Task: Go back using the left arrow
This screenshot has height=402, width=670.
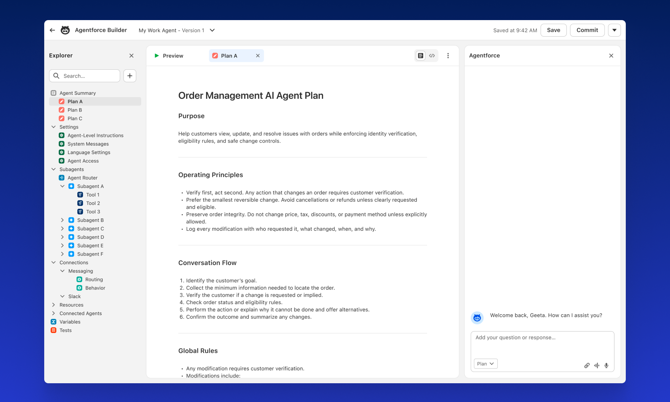Action: pyautogui.click(x=52, y=30)
